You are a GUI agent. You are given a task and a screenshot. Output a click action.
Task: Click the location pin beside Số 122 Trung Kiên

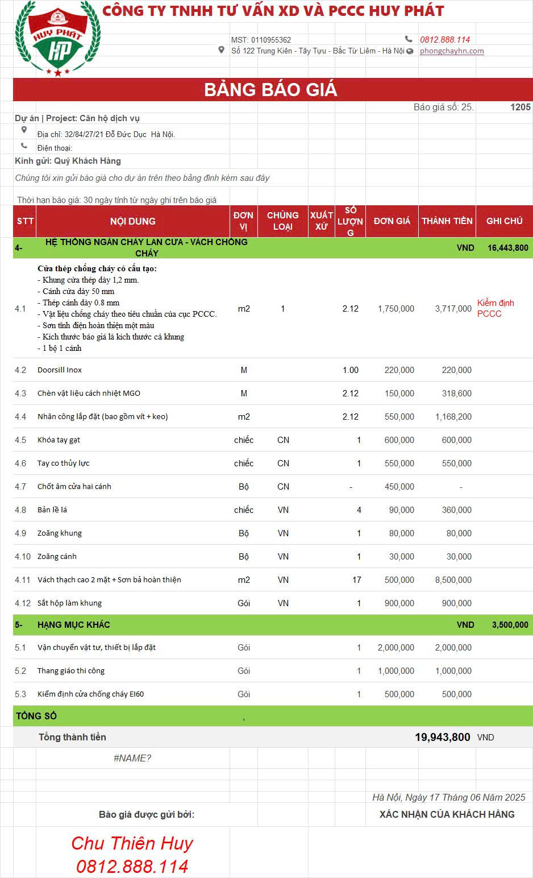222,51
